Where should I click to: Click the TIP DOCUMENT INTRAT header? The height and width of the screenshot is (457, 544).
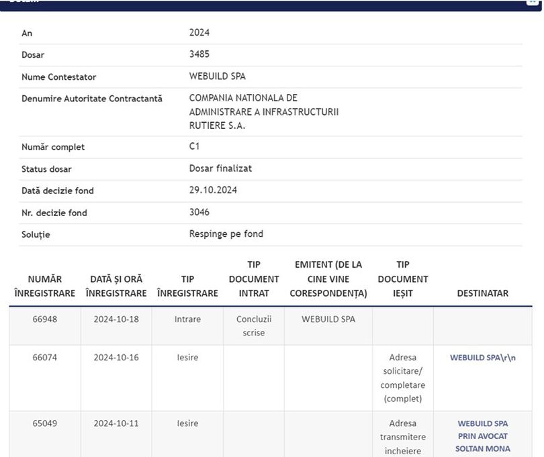(254, 278)
